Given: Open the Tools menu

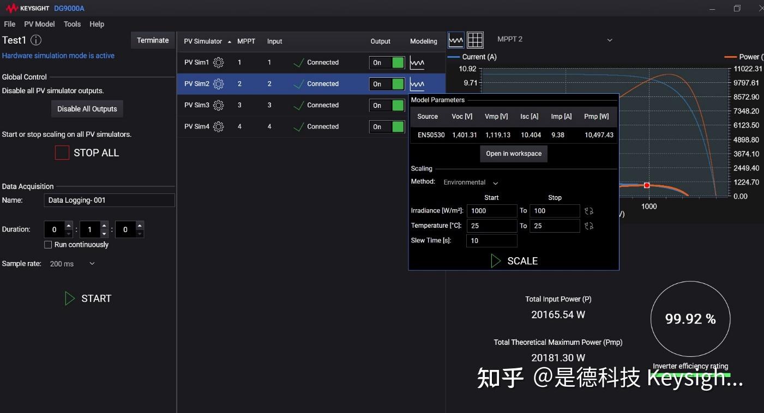Looking at the screenshot, I should click(72, 24).
